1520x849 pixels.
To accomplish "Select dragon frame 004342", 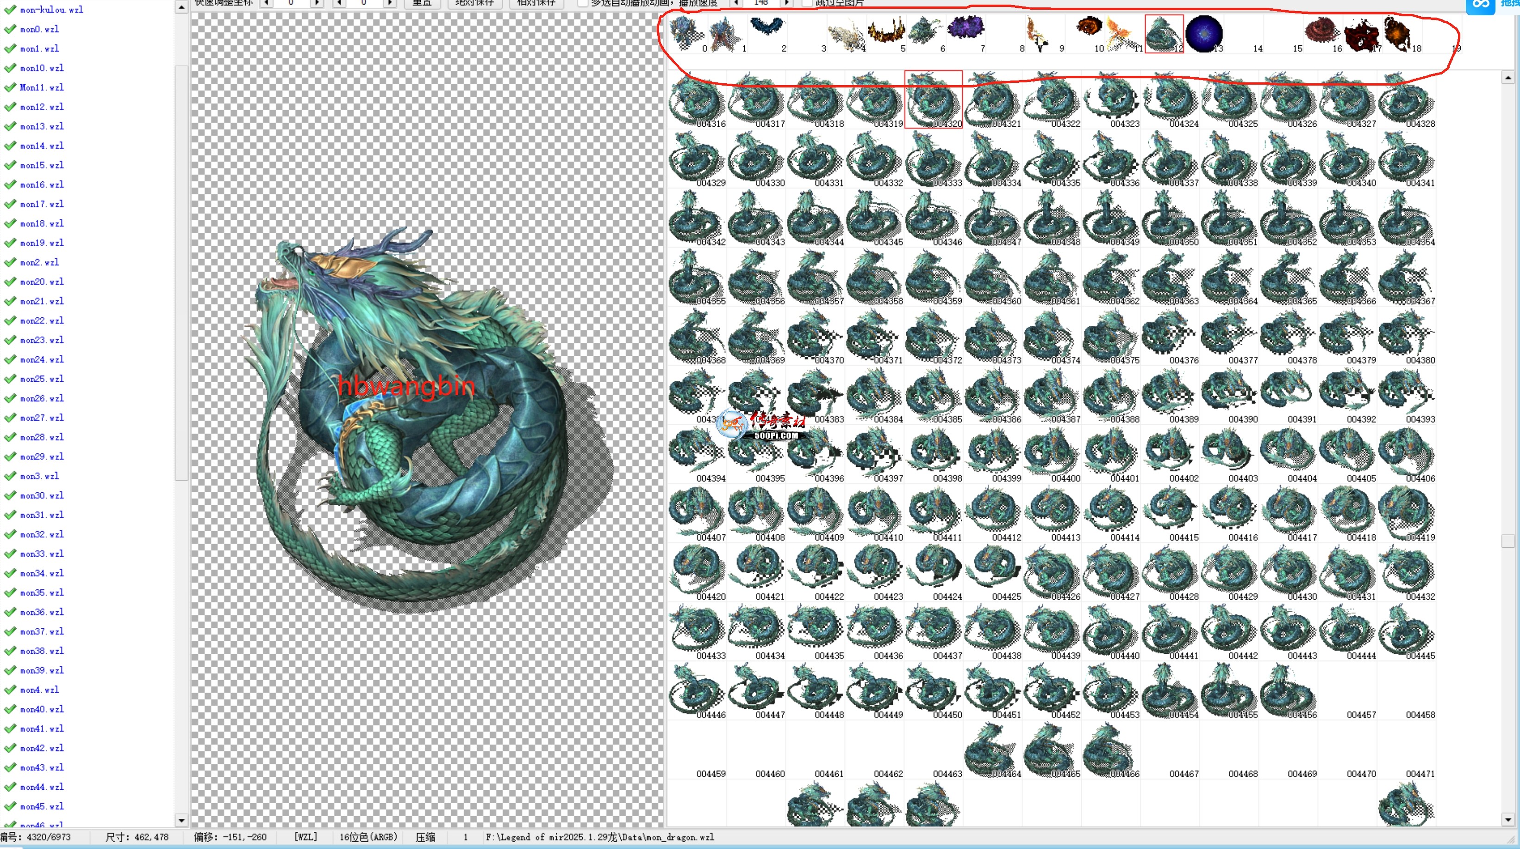I will [x=698, y=218].
